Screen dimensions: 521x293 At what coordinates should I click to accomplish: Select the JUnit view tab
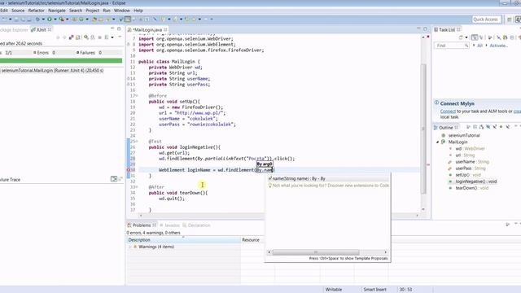tap(41, 30)
